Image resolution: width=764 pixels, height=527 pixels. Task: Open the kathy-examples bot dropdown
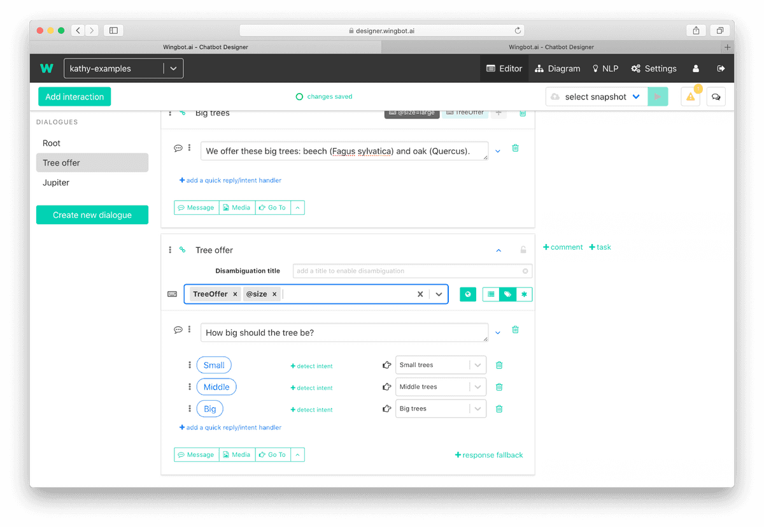pos(124,69)
